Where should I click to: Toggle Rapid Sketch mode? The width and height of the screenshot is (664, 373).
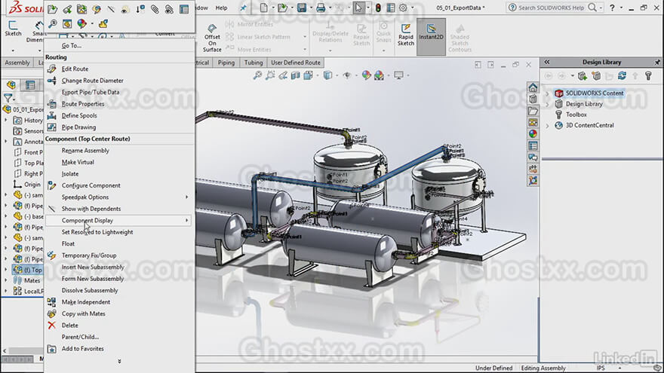pyautogui.click(x=406, y=36)
